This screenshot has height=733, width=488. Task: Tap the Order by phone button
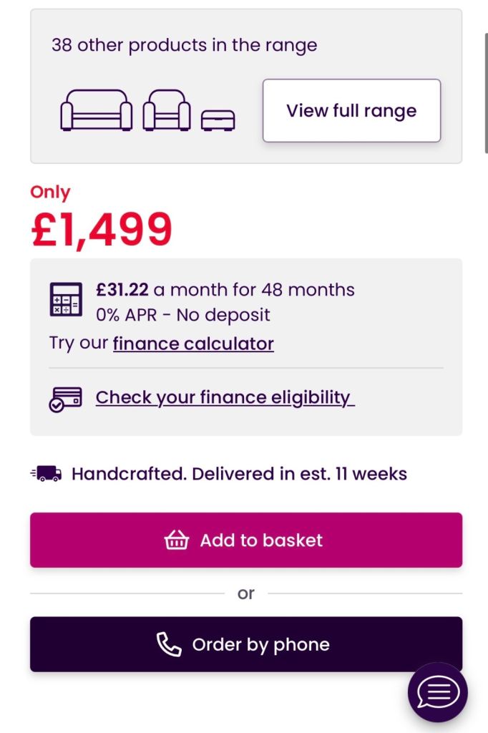pos(246,644)
